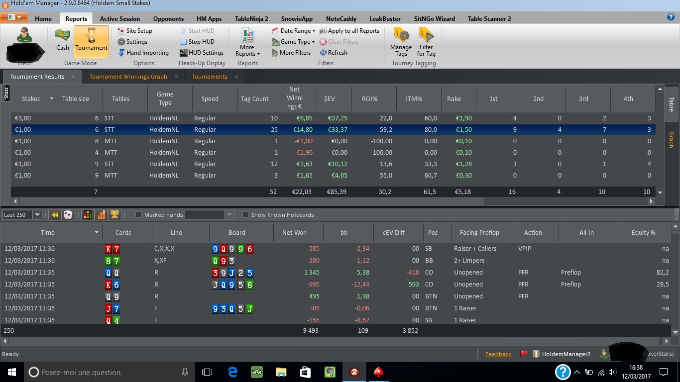The height and width of the screenshot is (382, 680).
Task: Click the Feedback link
Action: pyautogui.click(x=498, y=354)
